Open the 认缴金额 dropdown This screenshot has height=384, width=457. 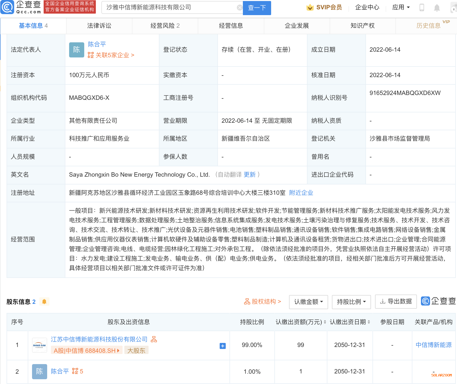pos(308,302)
